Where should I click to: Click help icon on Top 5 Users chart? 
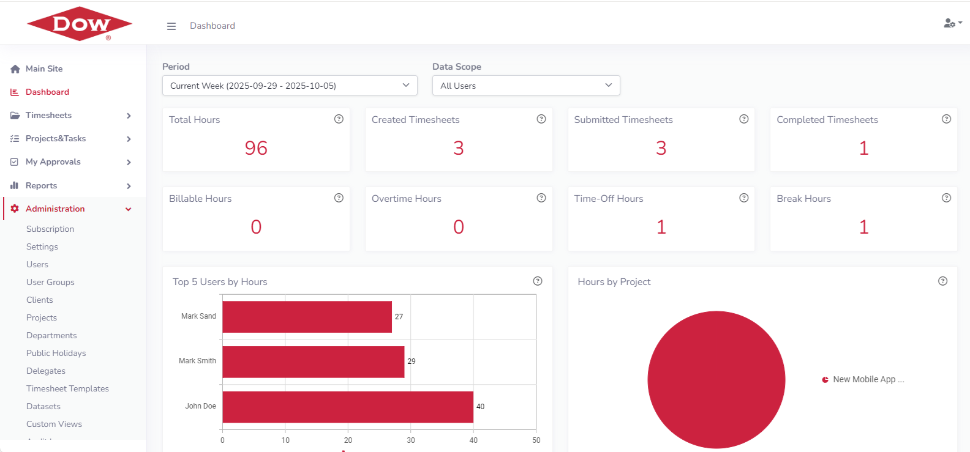point(538,281)
